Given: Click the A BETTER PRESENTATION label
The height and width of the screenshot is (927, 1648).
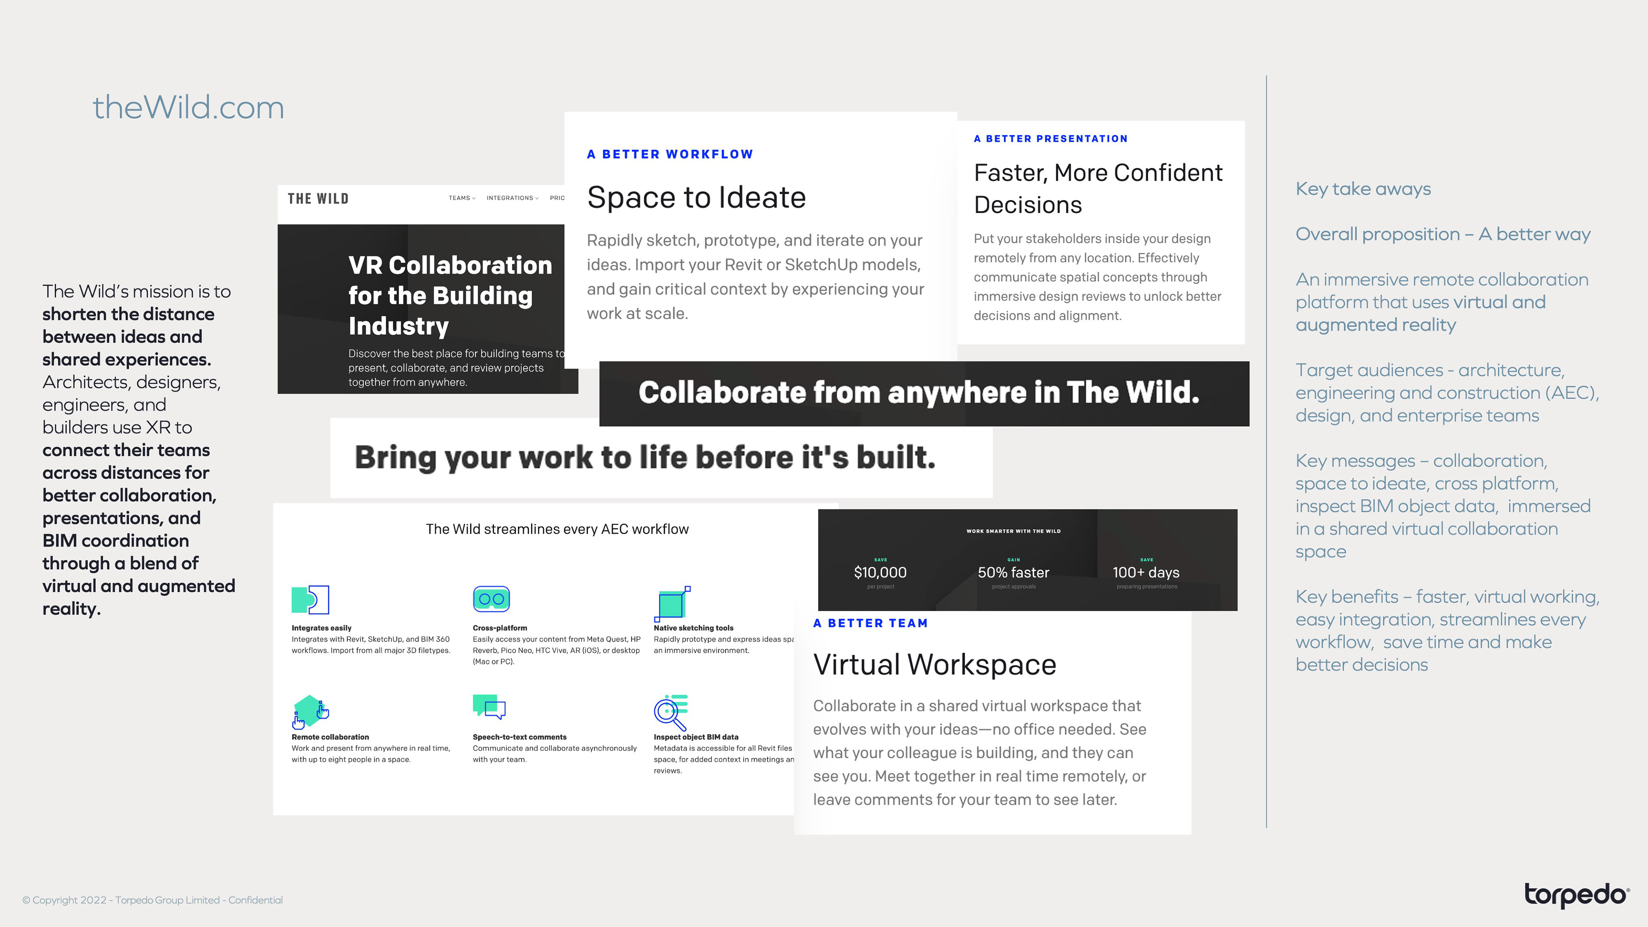Looking at the screenshot, I should (1051, 139).
